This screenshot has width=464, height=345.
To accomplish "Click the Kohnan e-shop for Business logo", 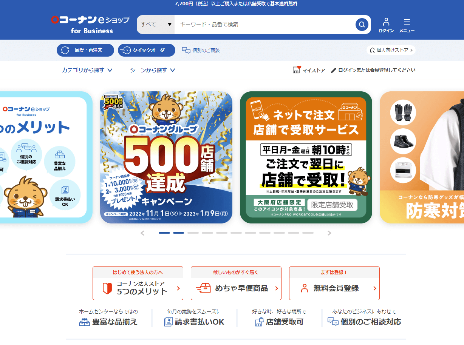I will pos(91,25).
